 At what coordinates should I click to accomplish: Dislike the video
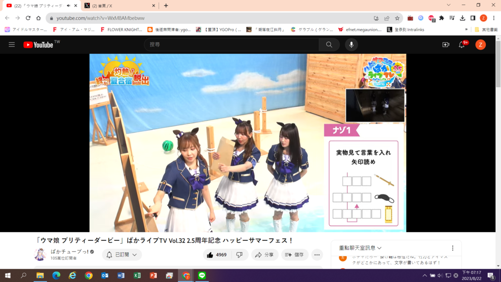click(x=239, y=255)
